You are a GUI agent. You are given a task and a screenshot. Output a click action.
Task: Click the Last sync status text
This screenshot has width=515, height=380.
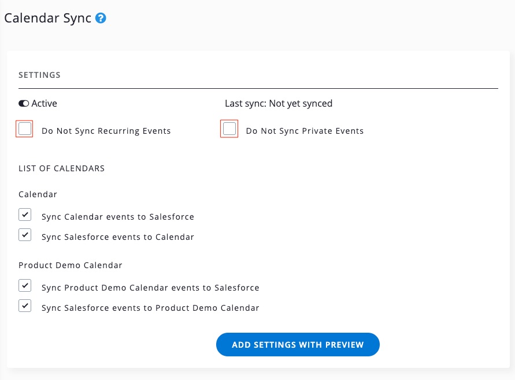pyautogui.click(x=279, y=104)
